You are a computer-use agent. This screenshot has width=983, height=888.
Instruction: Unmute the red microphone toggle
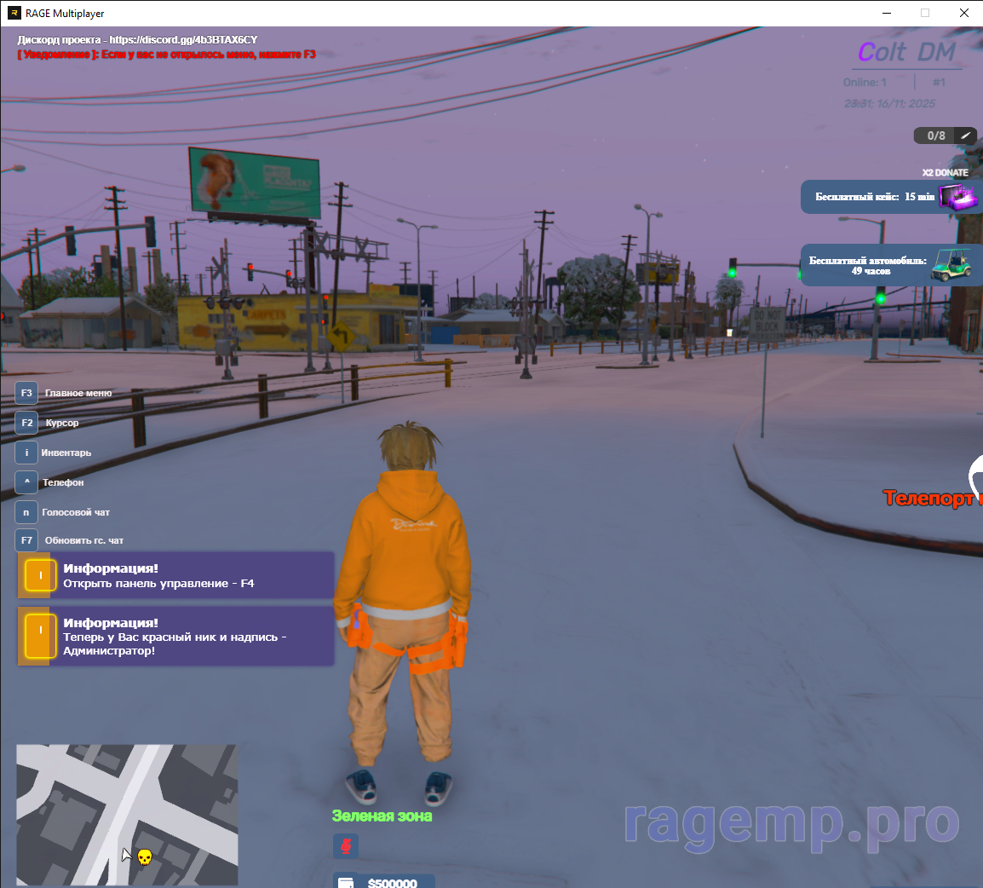pyautogui.click(x=346, y=846)
